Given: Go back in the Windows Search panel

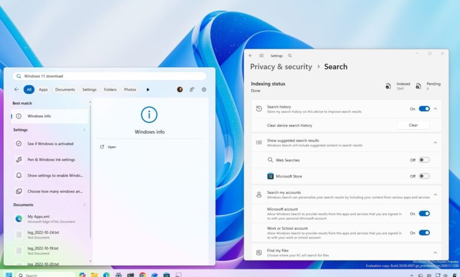Looking at the screenshot, I should tap(17, 90).
